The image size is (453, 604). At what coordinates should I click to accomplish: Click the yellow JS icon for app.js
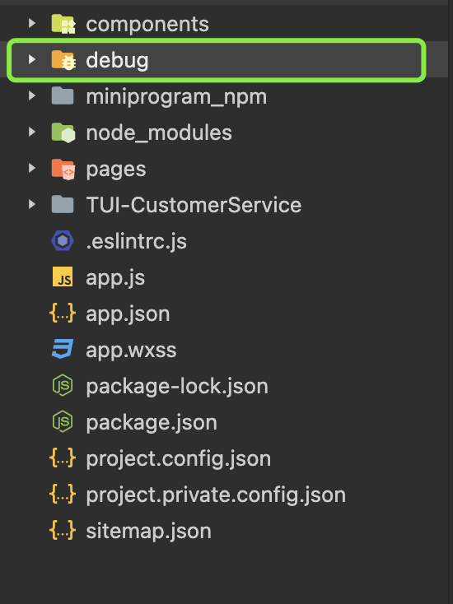[x=63, y=277]
